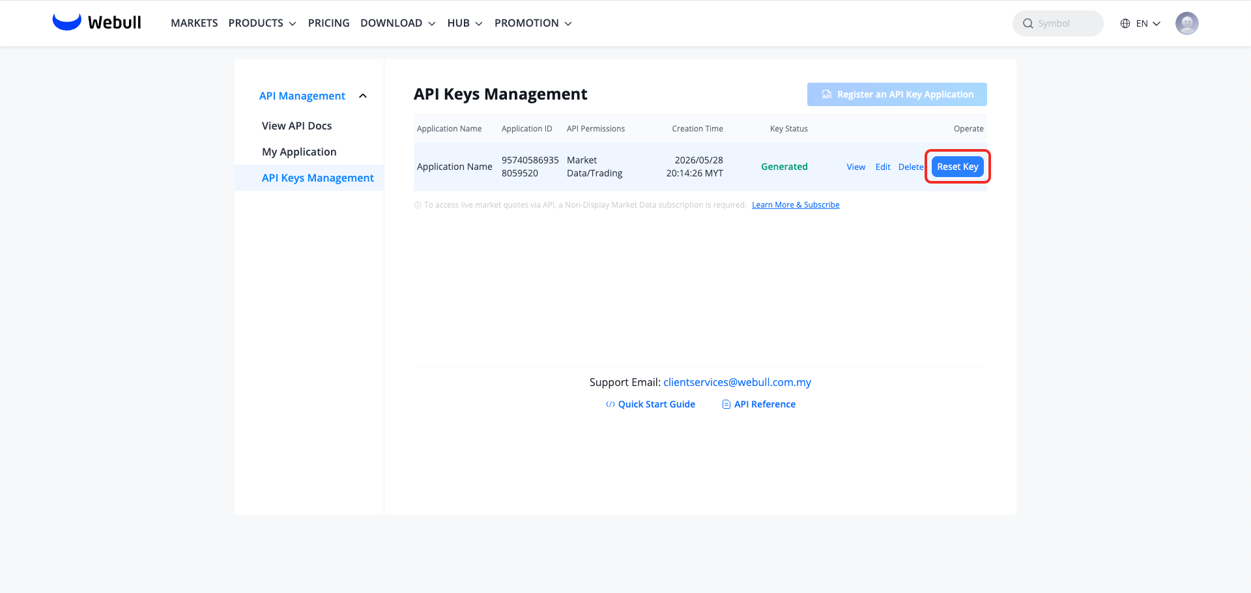Click the Delete link in the application row
This screenshot has width=1251, height=593.
click(911, 167)
